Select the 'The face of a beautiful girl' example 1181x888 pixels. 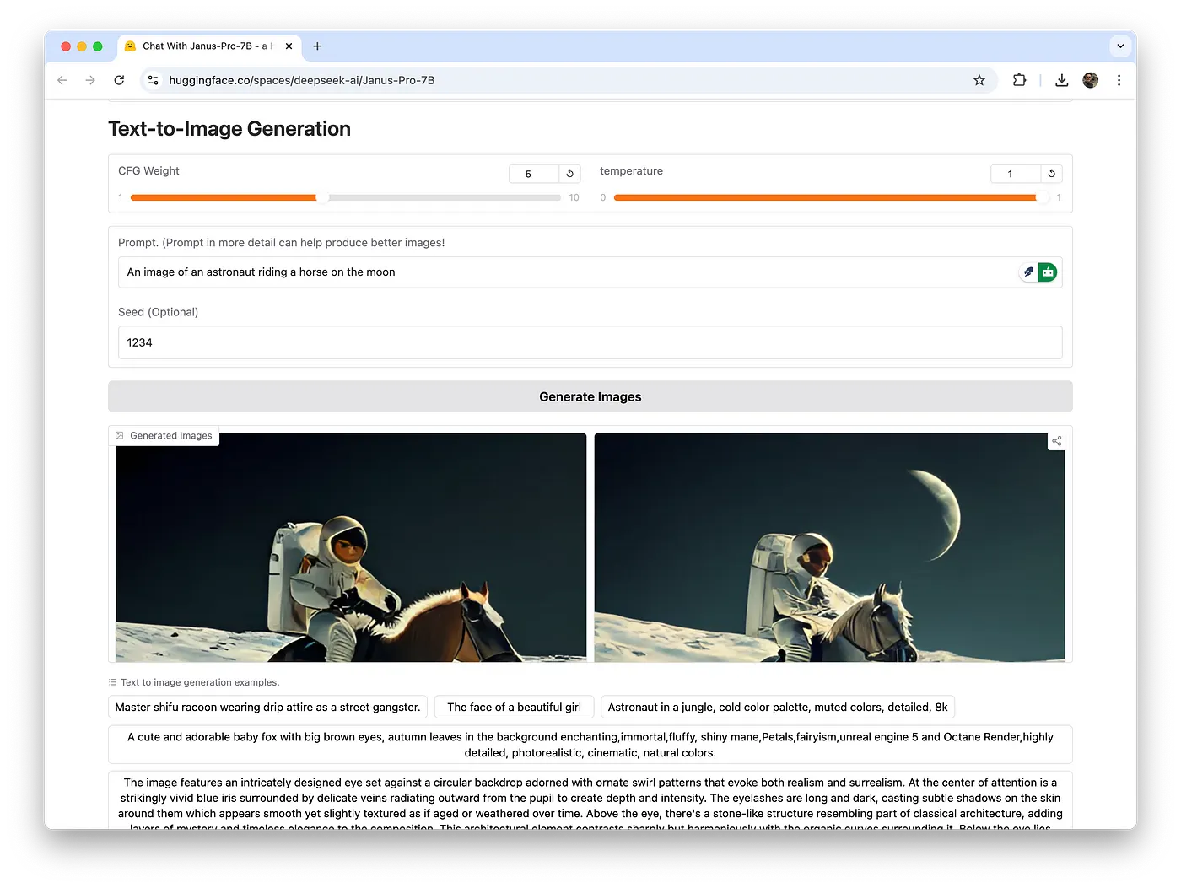pyautogui.click(x=514, y=707)
